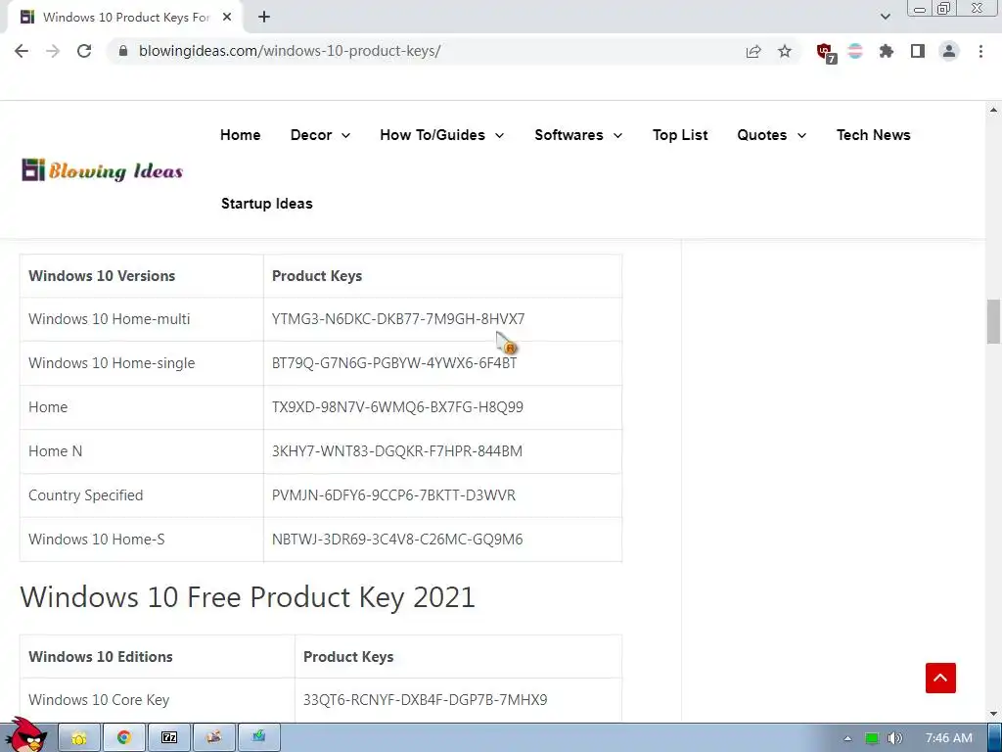The image size is (1002, 752).
Task: Click the 7:46 AM taskbar clock
Action: click(949, 738)
